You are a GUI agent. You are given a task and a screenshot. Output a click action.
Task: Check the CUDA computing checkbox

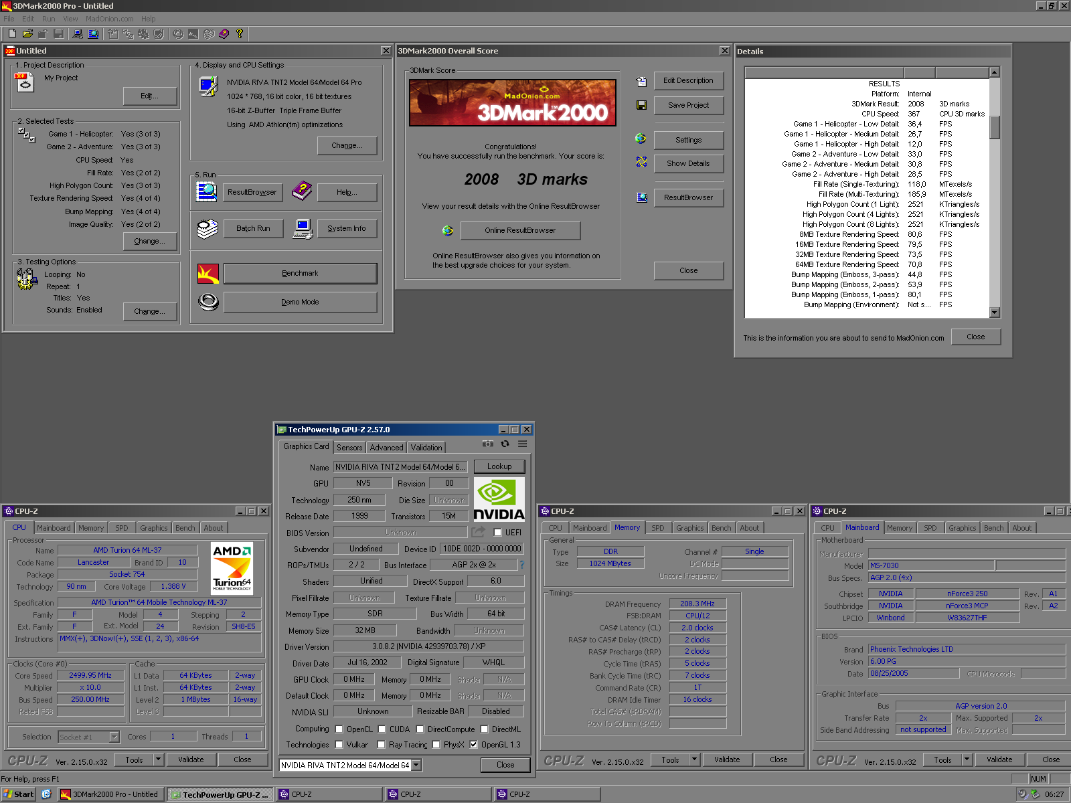coord(382,729)
